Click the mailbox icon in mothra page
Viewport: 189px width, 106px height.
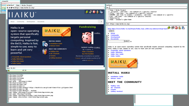pos(172,28)
